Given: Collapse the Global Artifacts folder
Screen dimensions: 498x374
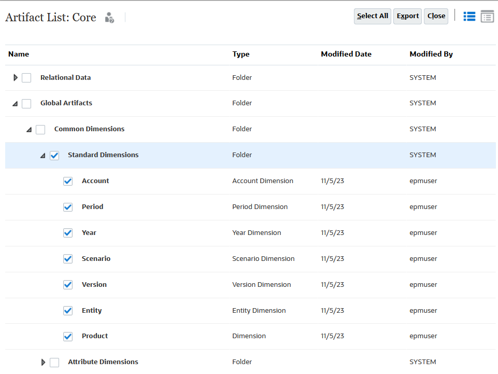Looking at the screenshot, I should point(15,104).
